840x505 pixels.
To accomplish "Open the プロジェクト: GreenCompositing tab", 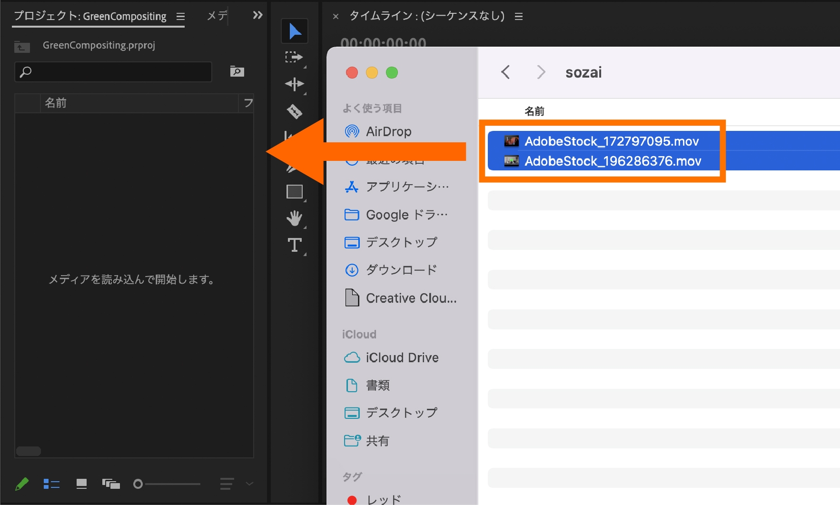I will (x=90, y=16).
